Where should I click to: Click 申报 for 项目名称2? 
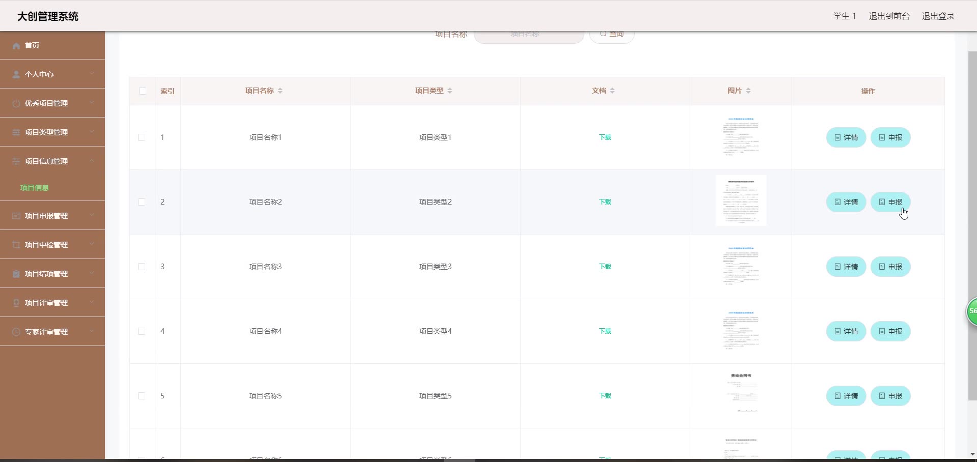890,202
